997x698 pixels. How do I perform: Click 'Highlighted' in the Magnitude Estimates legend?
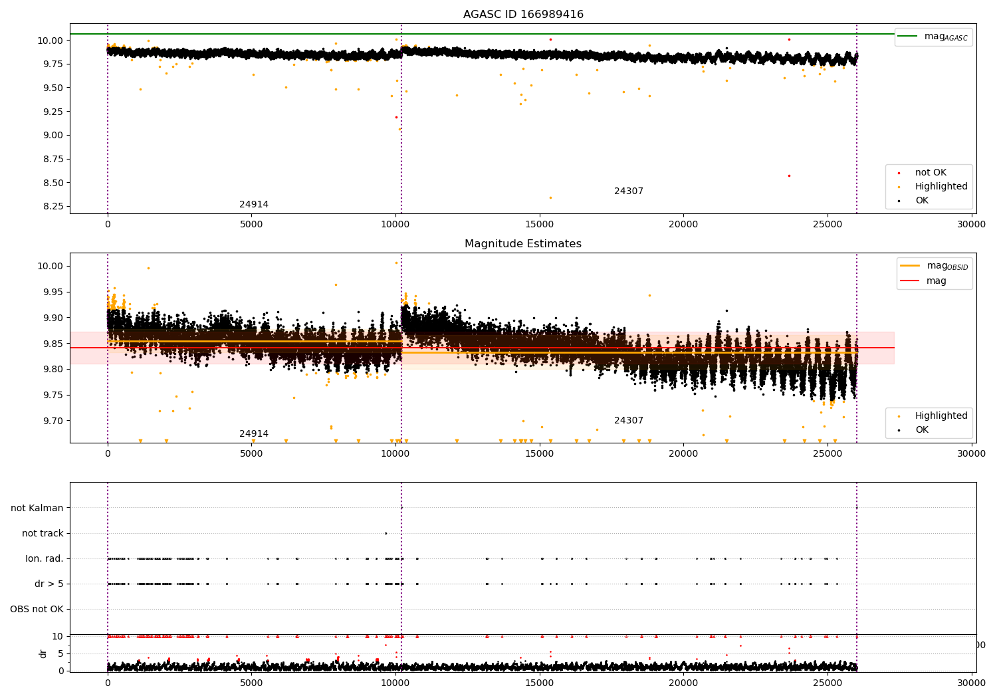tap(941, 416)
